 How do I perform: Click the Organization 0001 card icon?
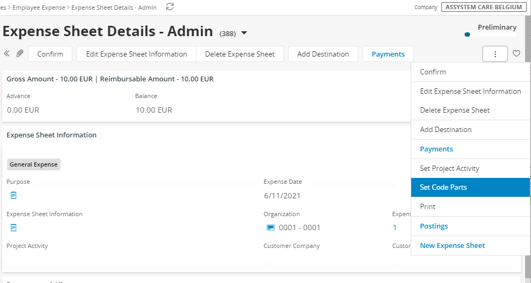pyautogui.click(x=270, y=227)
